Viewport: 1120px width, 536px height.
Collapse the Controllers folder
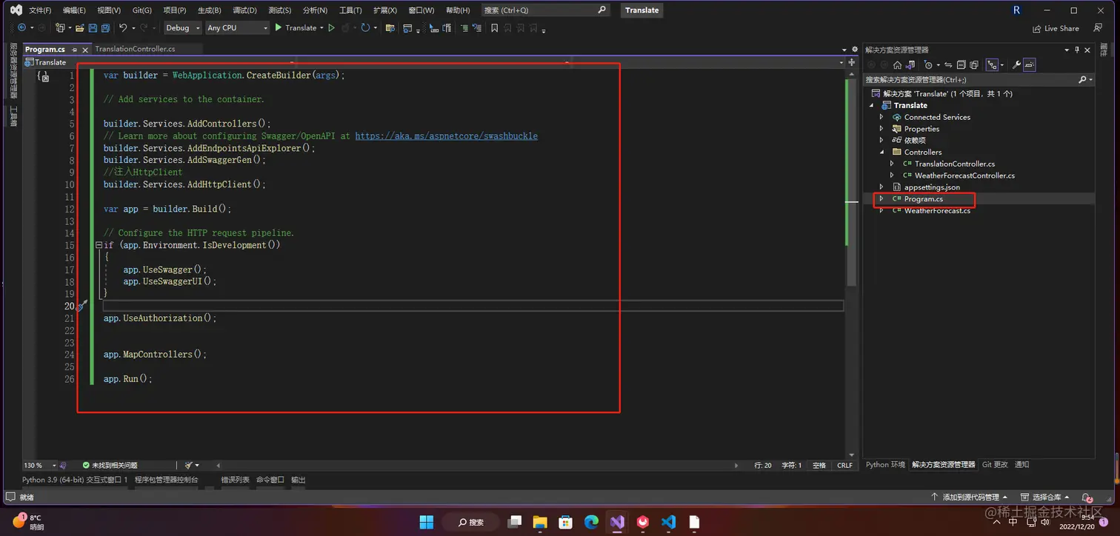point(881,152)
